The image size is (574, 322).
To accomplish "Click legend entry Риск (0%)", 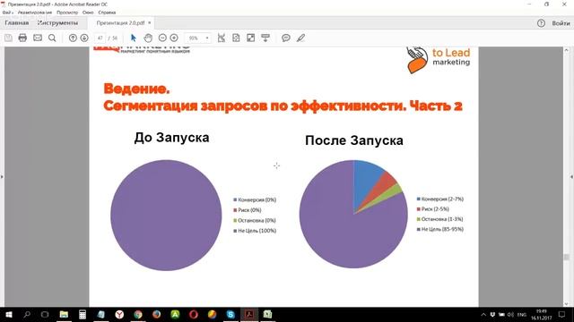I will coord(248,210).
